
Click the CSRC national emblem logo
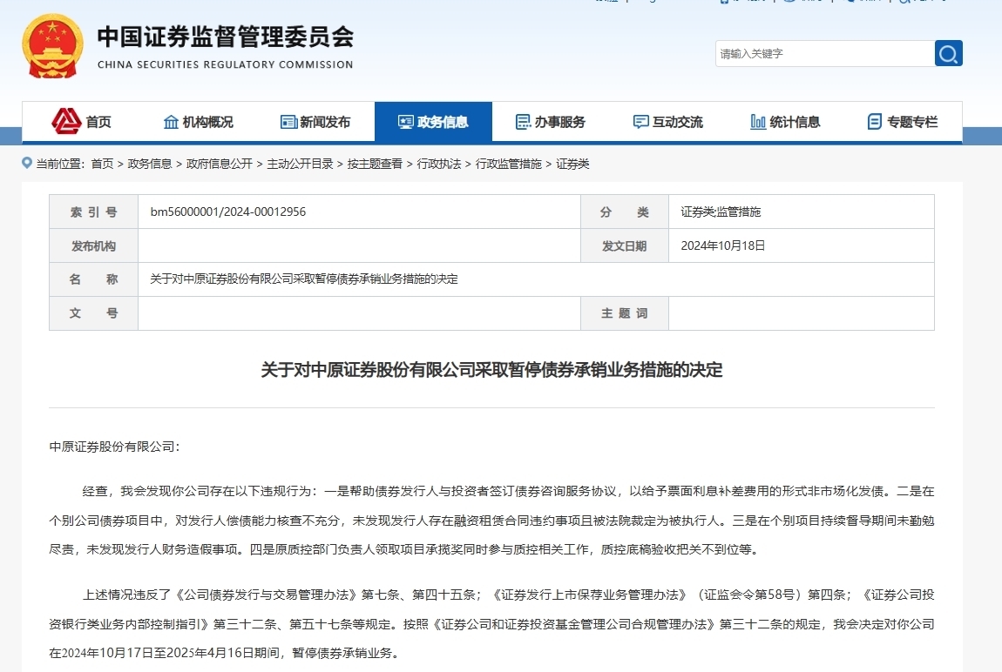(x=52, y=46)
